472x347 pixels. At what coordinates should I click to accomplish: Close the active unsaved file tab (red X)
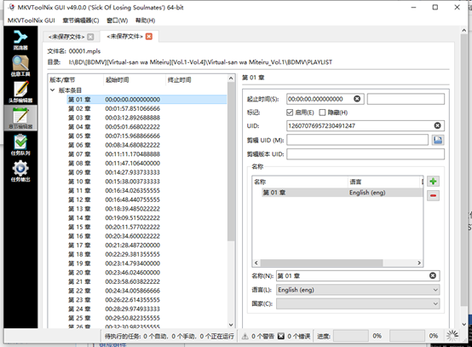(149, 37)
